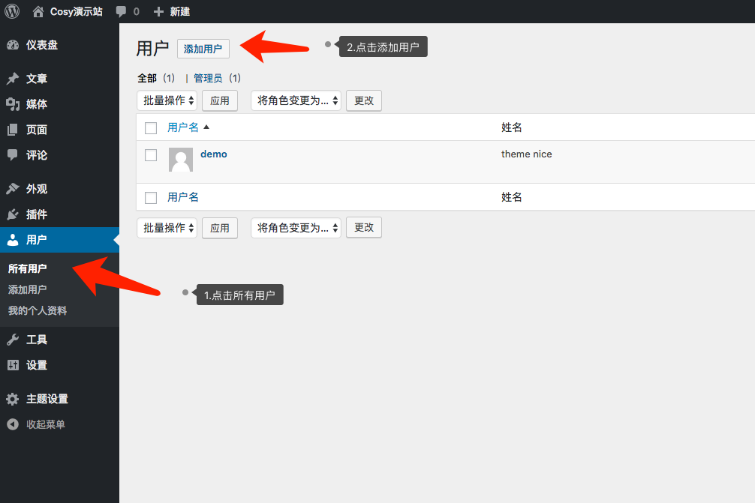Click the 'theme nice' name cell
Viewport: 755px width, 503px height.
pyautogui.click(x=526, y=154)
